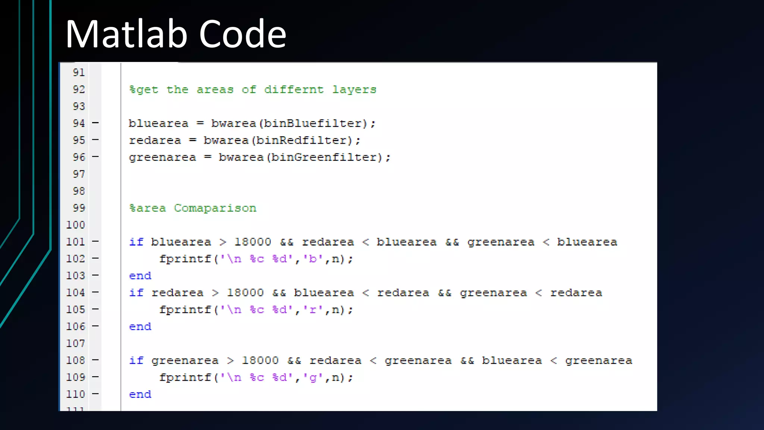Set breakpoint dash on line 102
764x430 pixels.
point(95,258)
